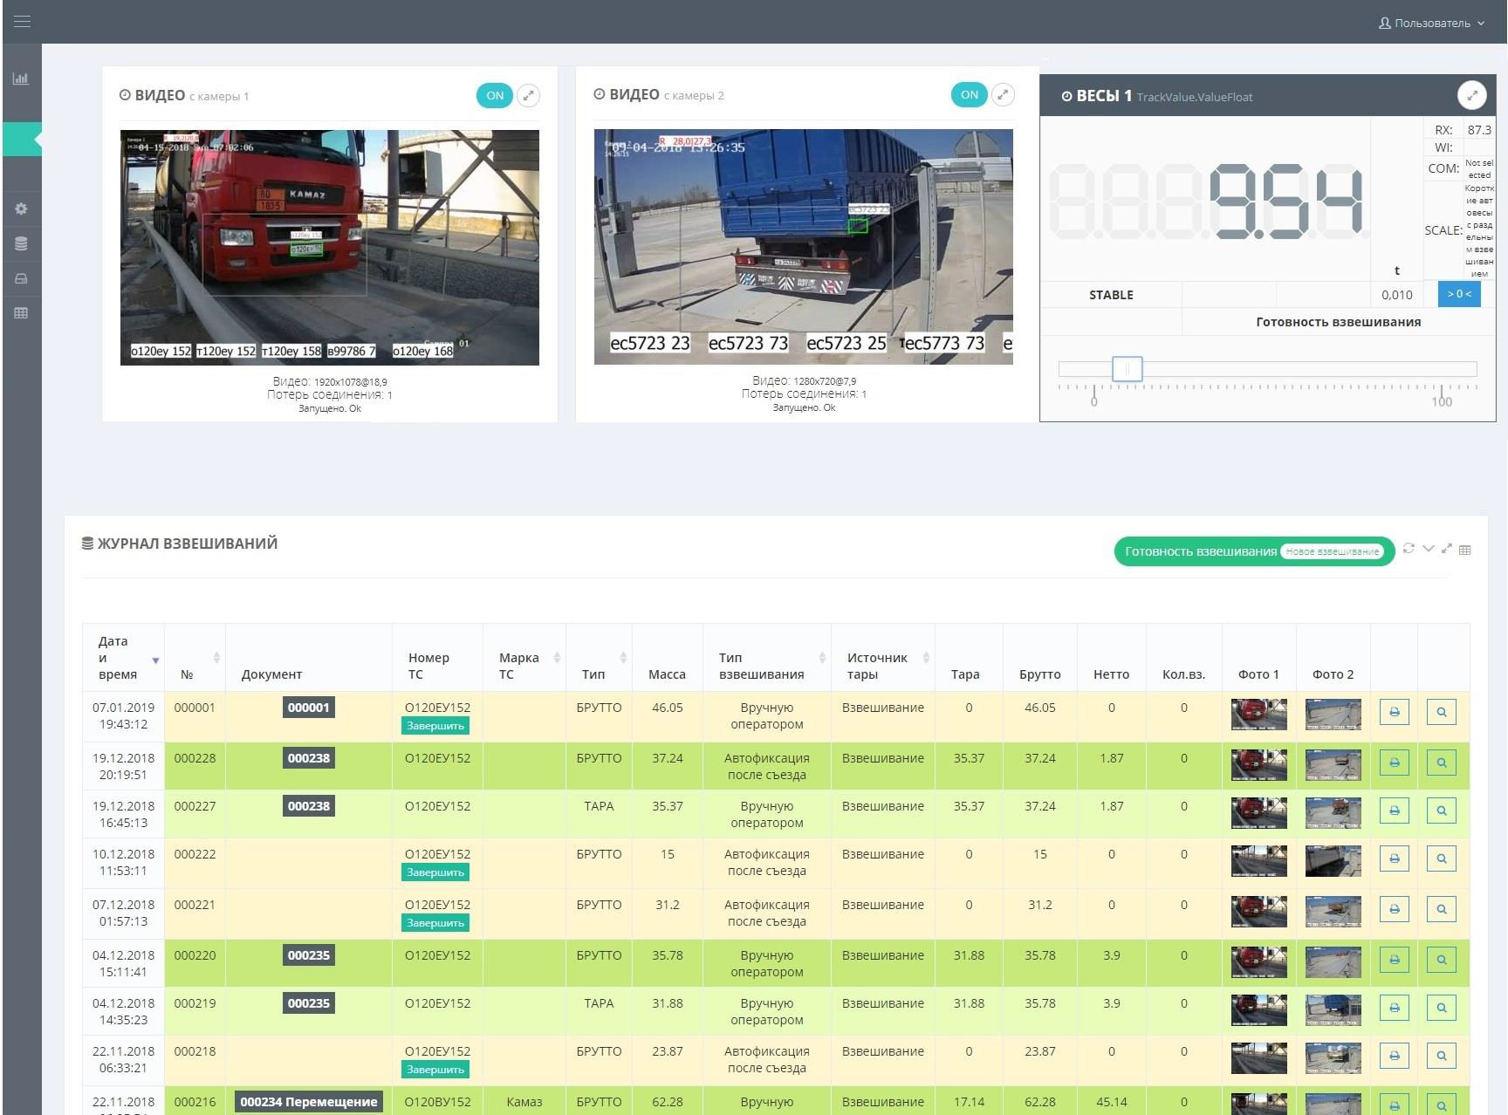View details of record 000001 magnifier
The image size is (1508, 1115).
[x=1441, y=712]
